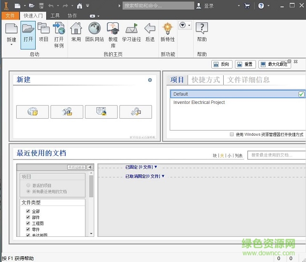
Task: Click the Back (后退) arrow icon
Action: pyautogui.click(x=150, y=31)
